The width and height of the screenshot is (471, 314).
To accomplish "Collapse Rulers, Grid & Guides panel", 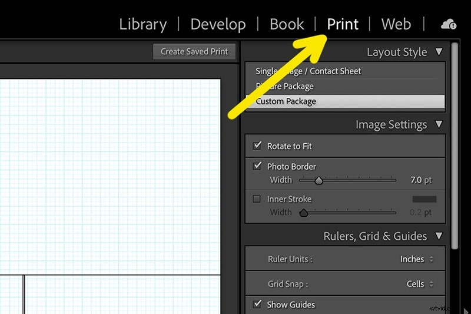I will pyautogui.click(x=439, y=236).
